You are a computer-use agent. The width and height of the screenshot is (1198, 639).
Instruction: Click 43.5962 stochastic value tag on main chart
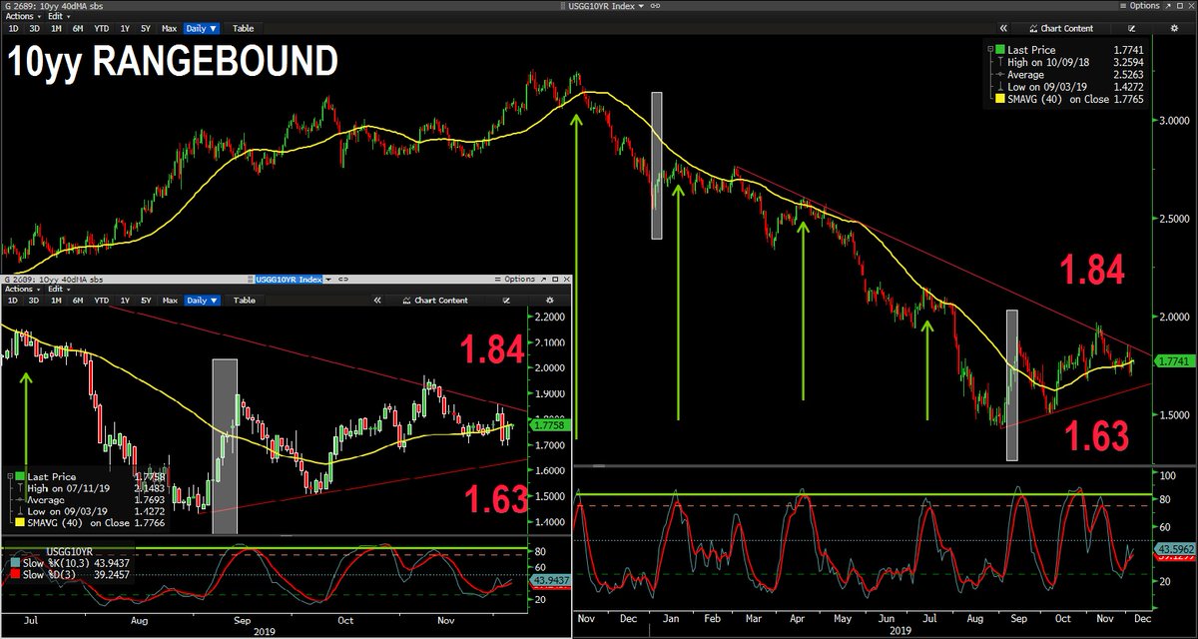(x=1174, y=549)
